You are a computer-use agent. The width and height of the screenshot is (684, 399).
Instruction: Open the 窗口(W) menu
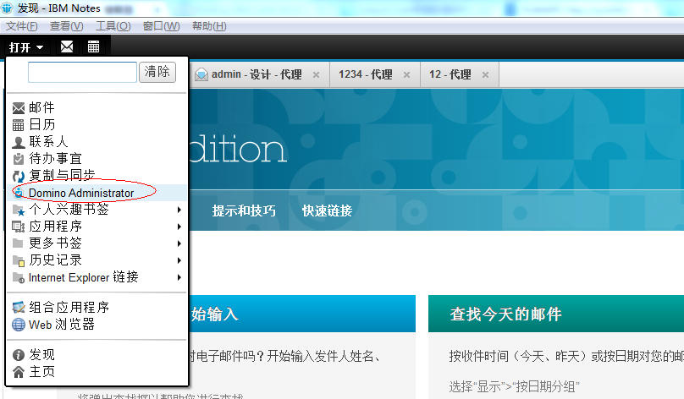[x=162, y=26]
